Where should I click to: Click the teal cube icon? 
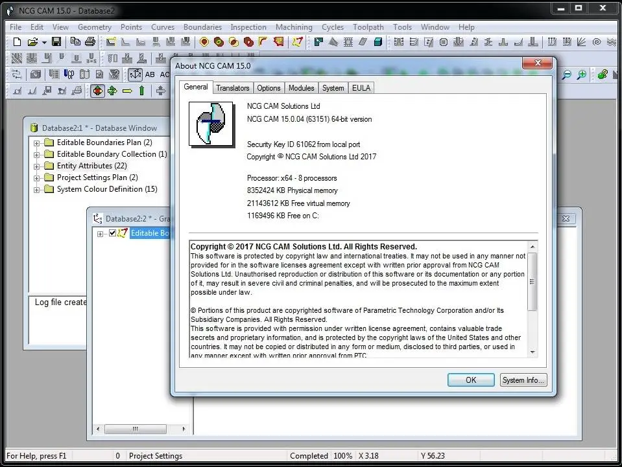(377, 41)
